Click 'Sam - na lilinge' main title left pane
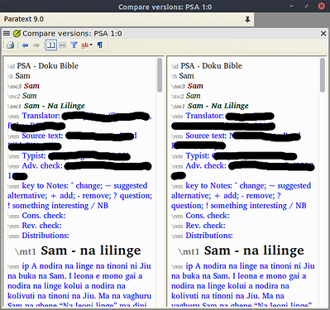Image resolution: width=330 pixels, height=310 pixels. [91, 250]
